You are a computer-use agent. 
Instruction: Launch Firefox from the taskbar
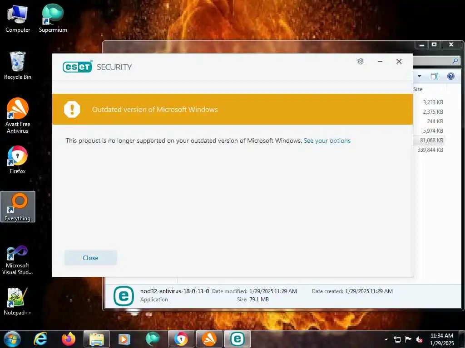(69, 339)
